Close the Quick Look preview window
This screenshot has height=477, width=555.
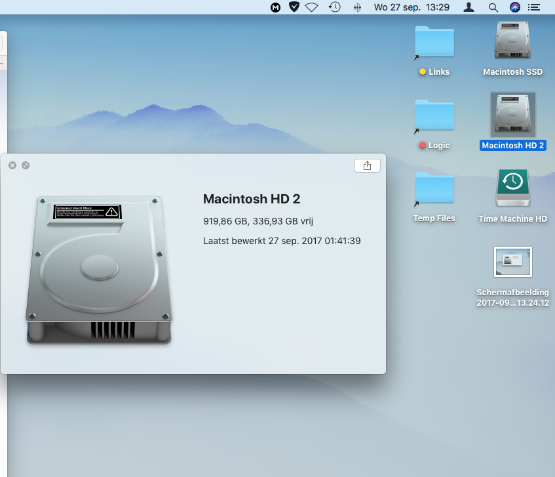tap(12, 165)
